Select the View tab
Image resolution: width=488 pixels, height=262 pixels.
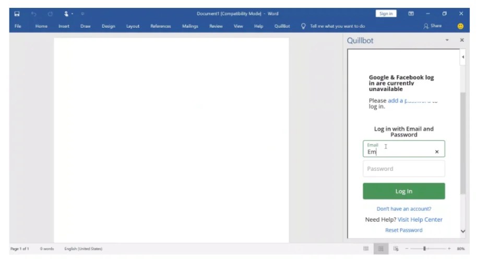click(x=239, y=26)
